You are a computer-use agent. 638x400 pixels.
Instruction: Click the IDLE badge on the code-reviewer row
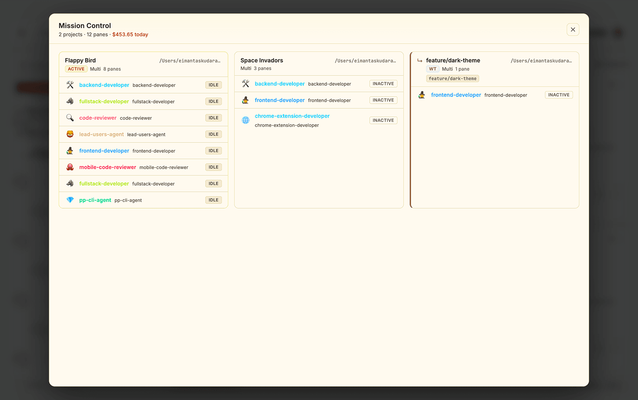coord(214,118)
